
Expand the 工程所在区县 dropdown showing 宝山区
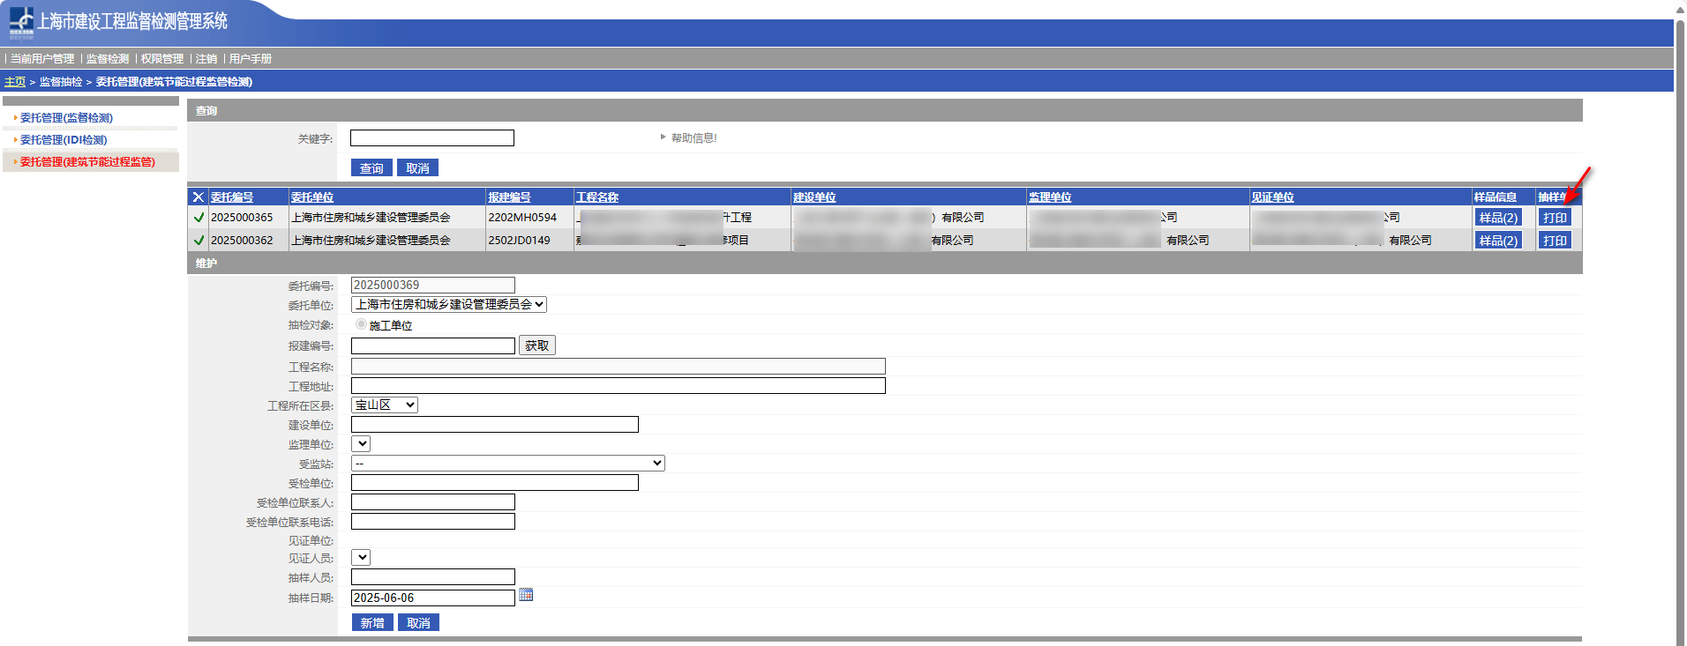pyautogui.click(x=385, y=405)
